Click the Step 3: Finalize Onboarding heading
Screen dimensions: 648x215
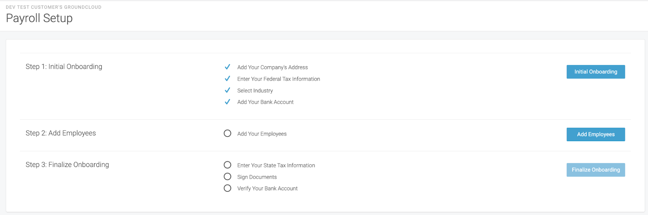[67, 165]
